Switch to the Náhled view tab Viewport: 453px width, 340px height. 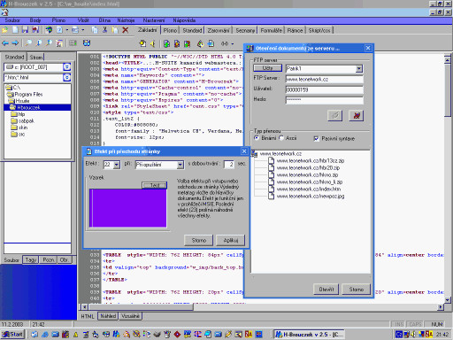[108, 316]
